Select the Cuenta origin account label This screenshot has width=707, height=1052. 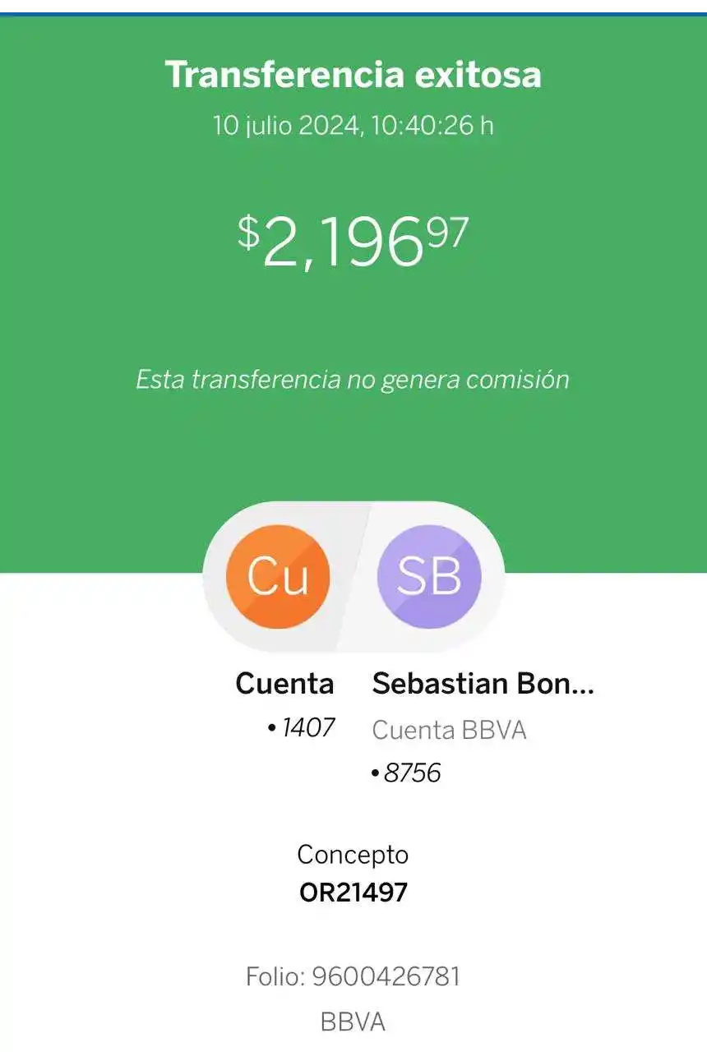pos(284,684)
